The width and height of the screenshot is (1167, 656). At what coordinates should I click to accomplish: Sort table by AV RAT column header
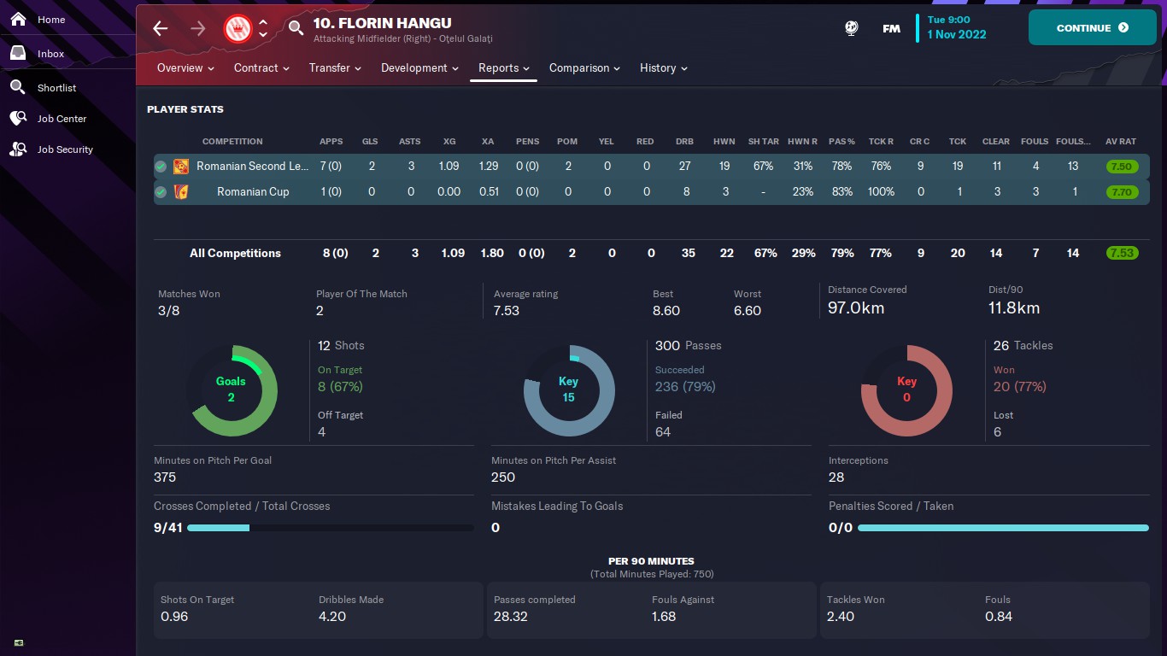(x=1121, y=142)
